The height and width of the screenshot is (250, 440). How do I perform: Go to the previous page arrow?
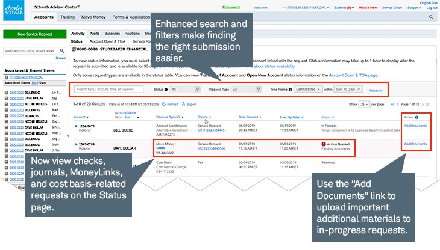pos(397,105)
